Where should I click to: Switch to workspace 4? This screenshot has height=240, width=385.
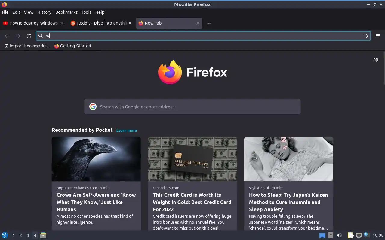35,235
